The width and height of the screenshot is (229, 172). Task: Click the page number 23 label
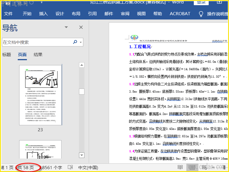tap(40, 130)
